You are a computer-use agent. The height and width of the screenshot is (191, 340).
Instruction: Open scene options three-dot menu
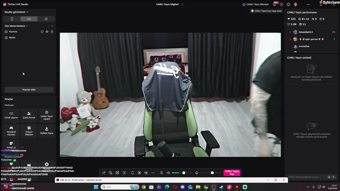(52, 26)
